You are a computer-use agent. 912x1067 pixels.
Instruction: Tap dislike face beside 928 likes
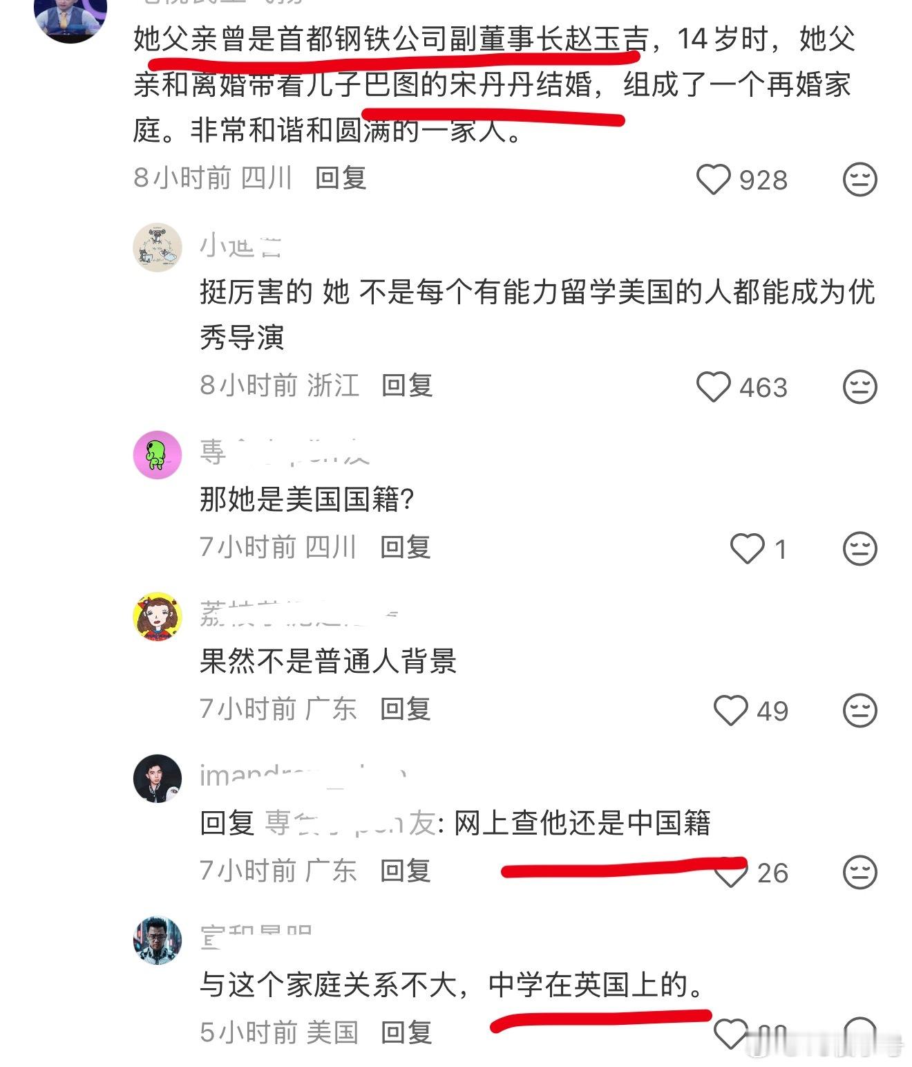pos(860,180)
